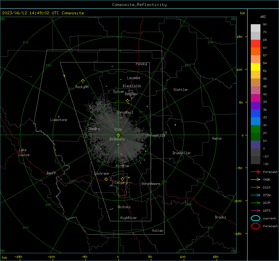
Task: Click the RedDeer city label
Action: pyautogui.click(x=131, y=94)
